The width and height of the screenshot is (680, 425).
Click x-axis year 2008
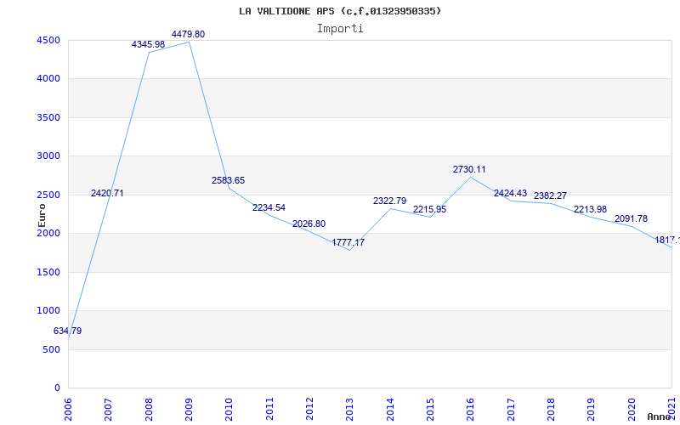149,409
